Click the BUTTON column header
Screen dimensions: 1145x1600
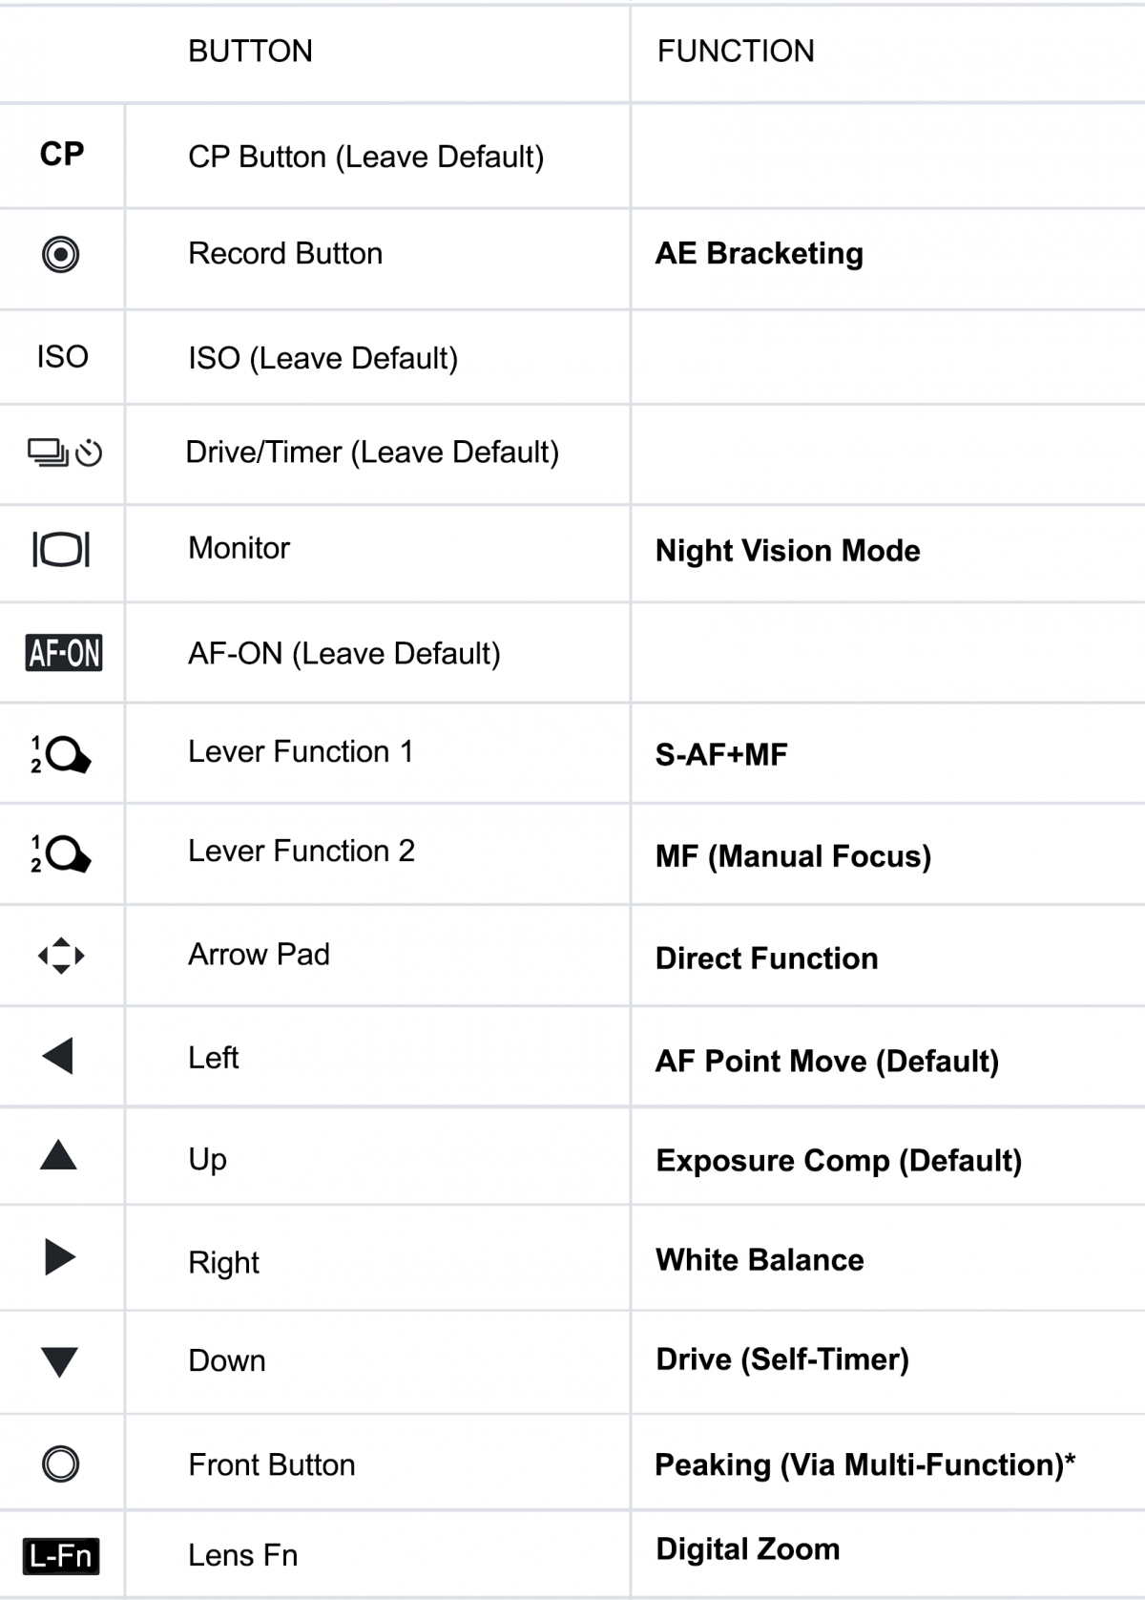click(250, 52)
